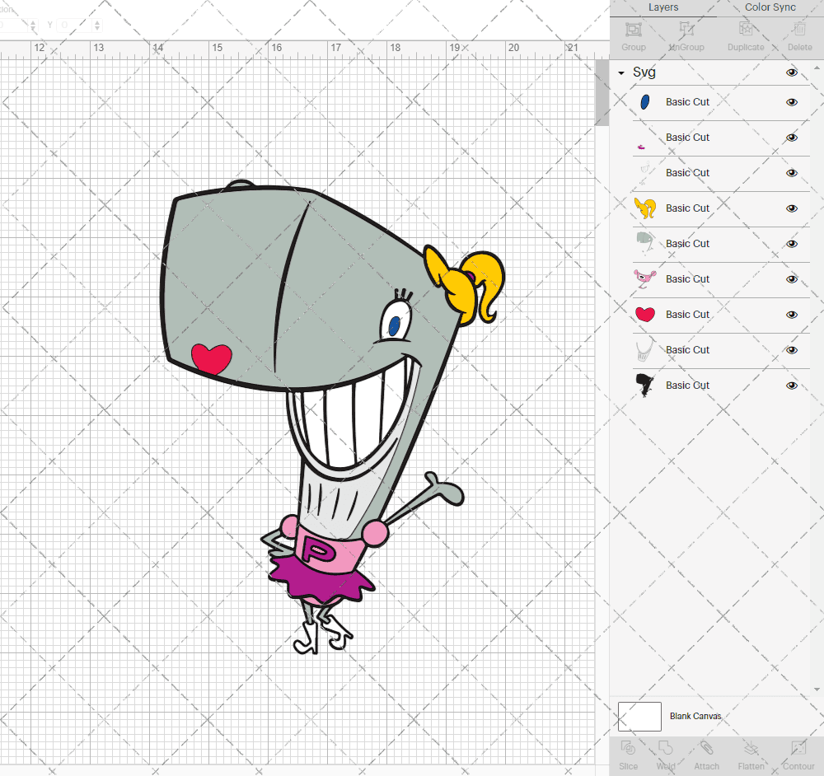
Task: Click the red heart on the whale
Action: pos(211,359)
